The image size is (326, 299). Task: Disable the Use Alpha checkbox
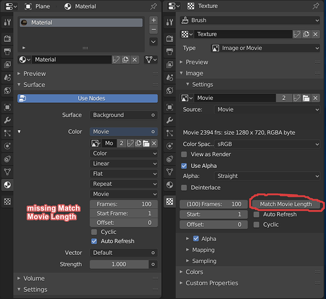pos(184,166)
